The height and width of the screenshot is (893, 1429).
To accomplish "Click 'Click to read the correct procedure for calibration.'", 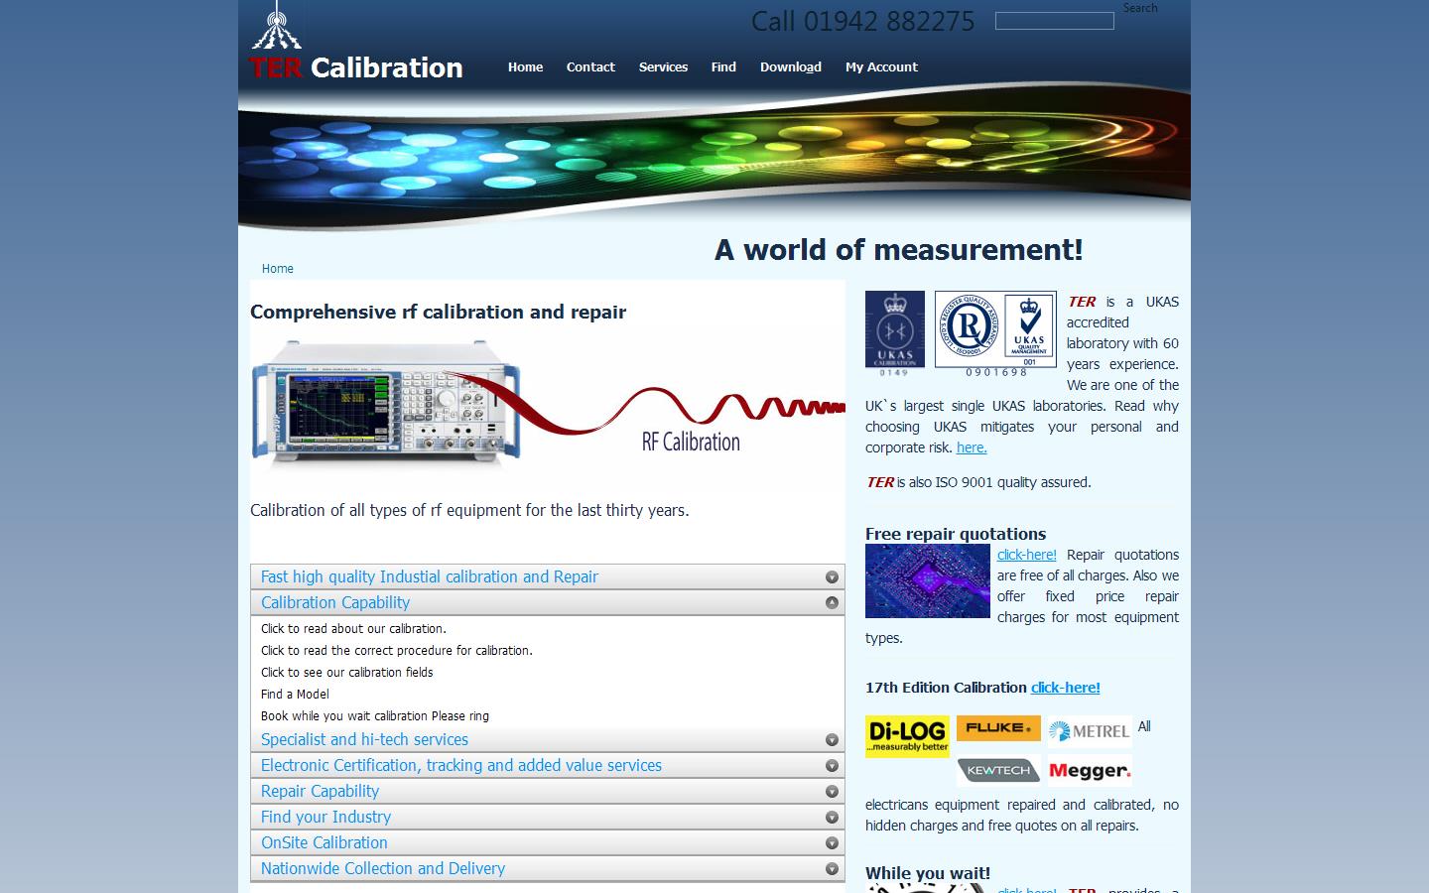I will point(397,651).
